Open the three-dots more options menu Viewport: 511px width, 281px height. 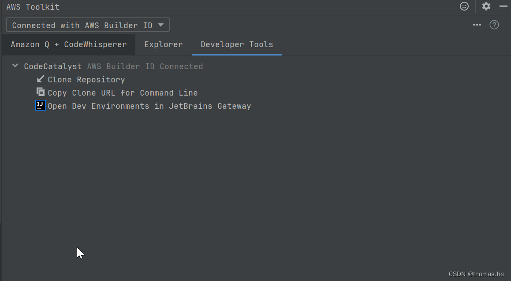point(477,25)
